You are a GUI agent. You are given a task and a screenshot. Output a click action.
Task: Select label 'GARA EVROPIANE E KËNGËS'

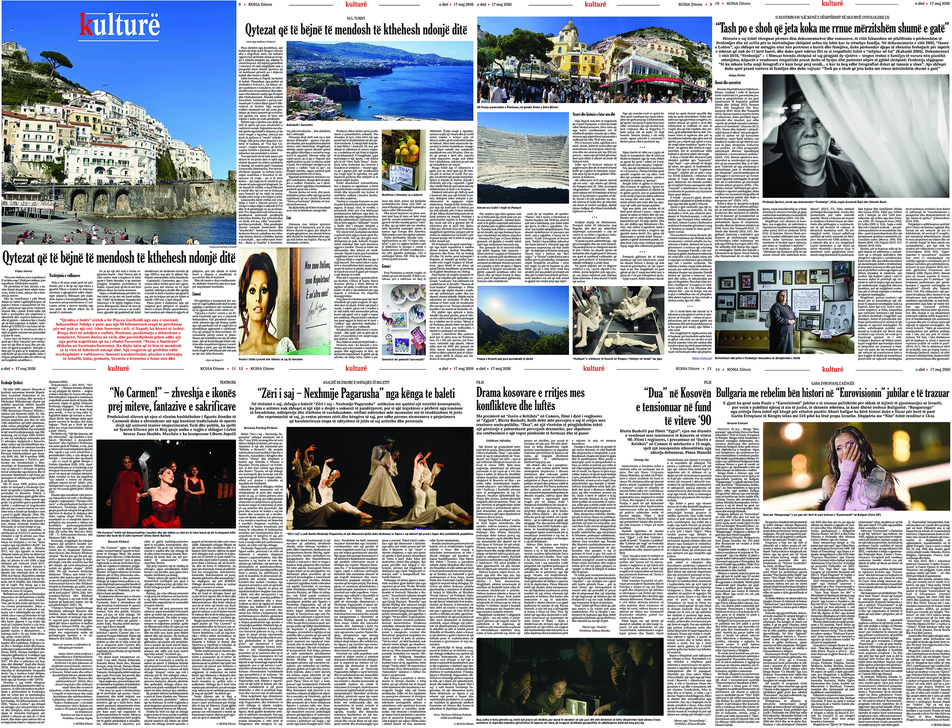point(832,384)
